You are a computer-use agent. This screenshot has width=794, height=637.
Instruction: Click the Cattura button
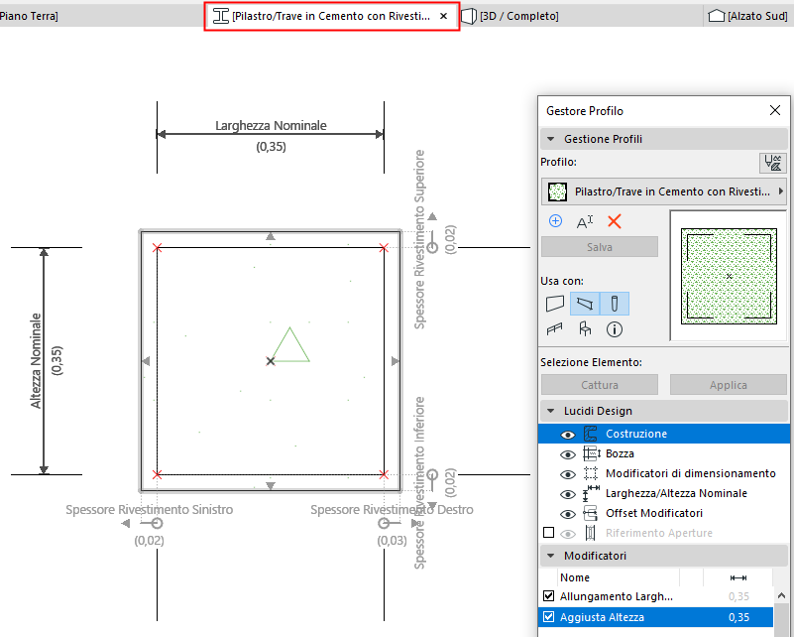click(600, 385)
